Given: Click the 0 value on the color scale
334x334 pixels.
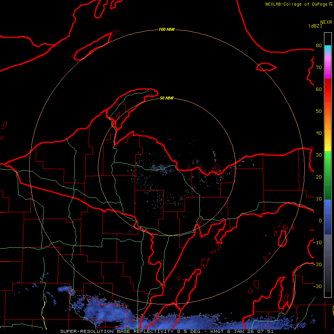Looking at the screenshot, I should click(x=320, y=221).
